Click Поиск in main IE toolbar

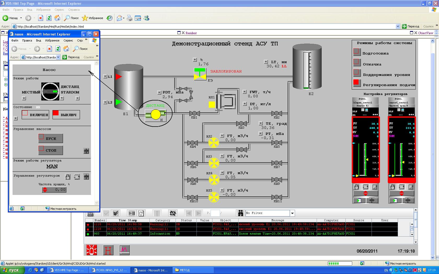click(72, 18)
